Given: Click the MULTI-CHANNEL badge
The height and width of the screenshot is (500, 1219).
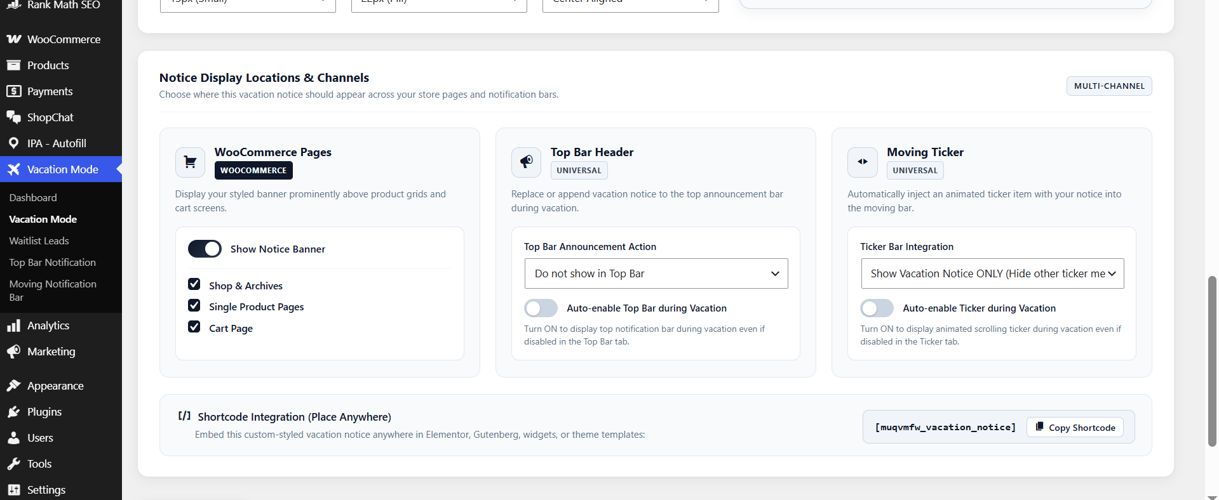Looking at the screenshot, I should (1109, 86).
